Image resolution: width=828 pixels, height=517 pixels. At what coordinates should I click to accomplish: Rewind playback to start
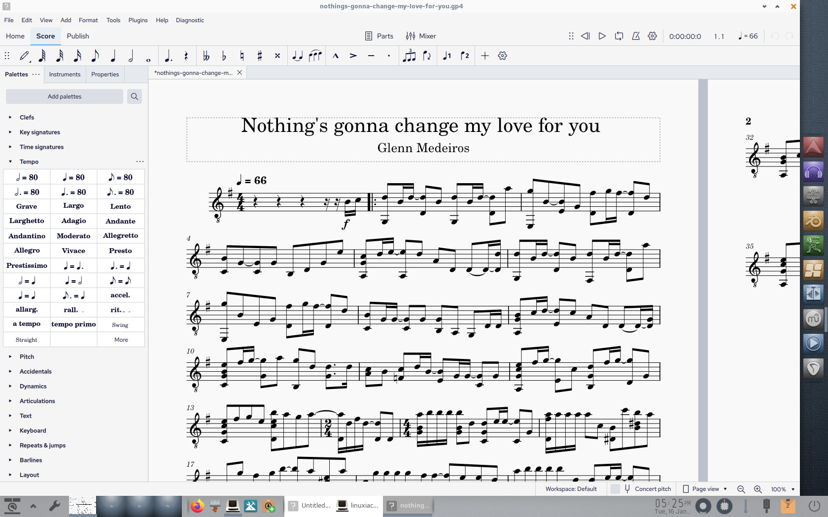[x=586, y=36]
